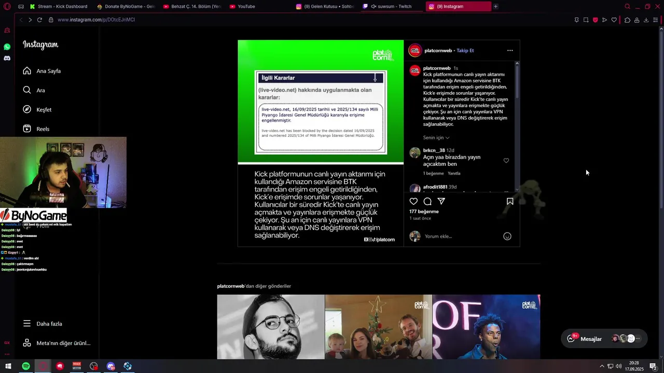Image resolution: width=664 pixels, height=373 pixels.
Task: Click the site lock icon in address bar
Action: coord(51,20)
